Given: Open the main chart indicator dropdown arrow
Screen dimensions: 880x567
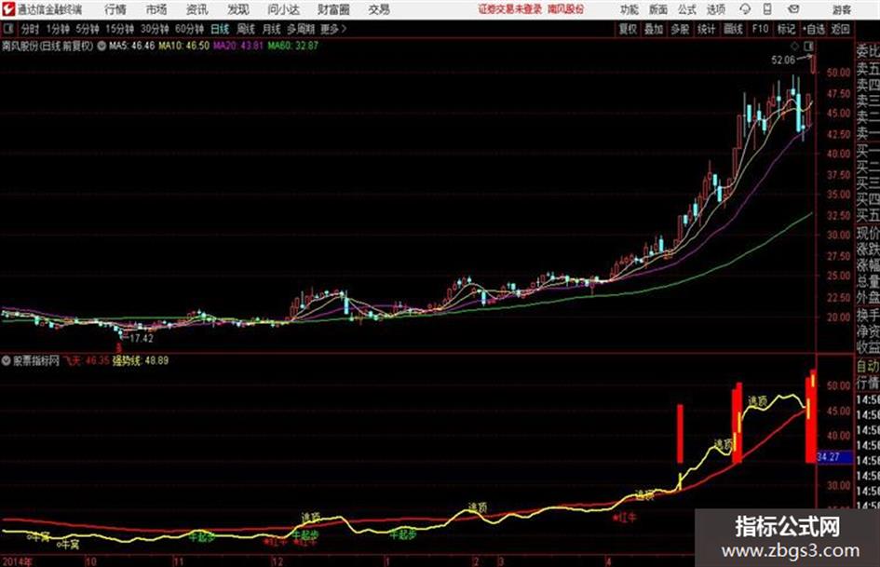Looking at the screenshot, I should coord(102,46).
